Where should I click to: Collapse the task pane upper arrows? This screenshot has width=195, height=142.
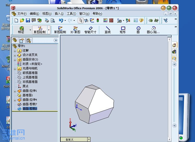pyautogui.click(x=175, y=64)
